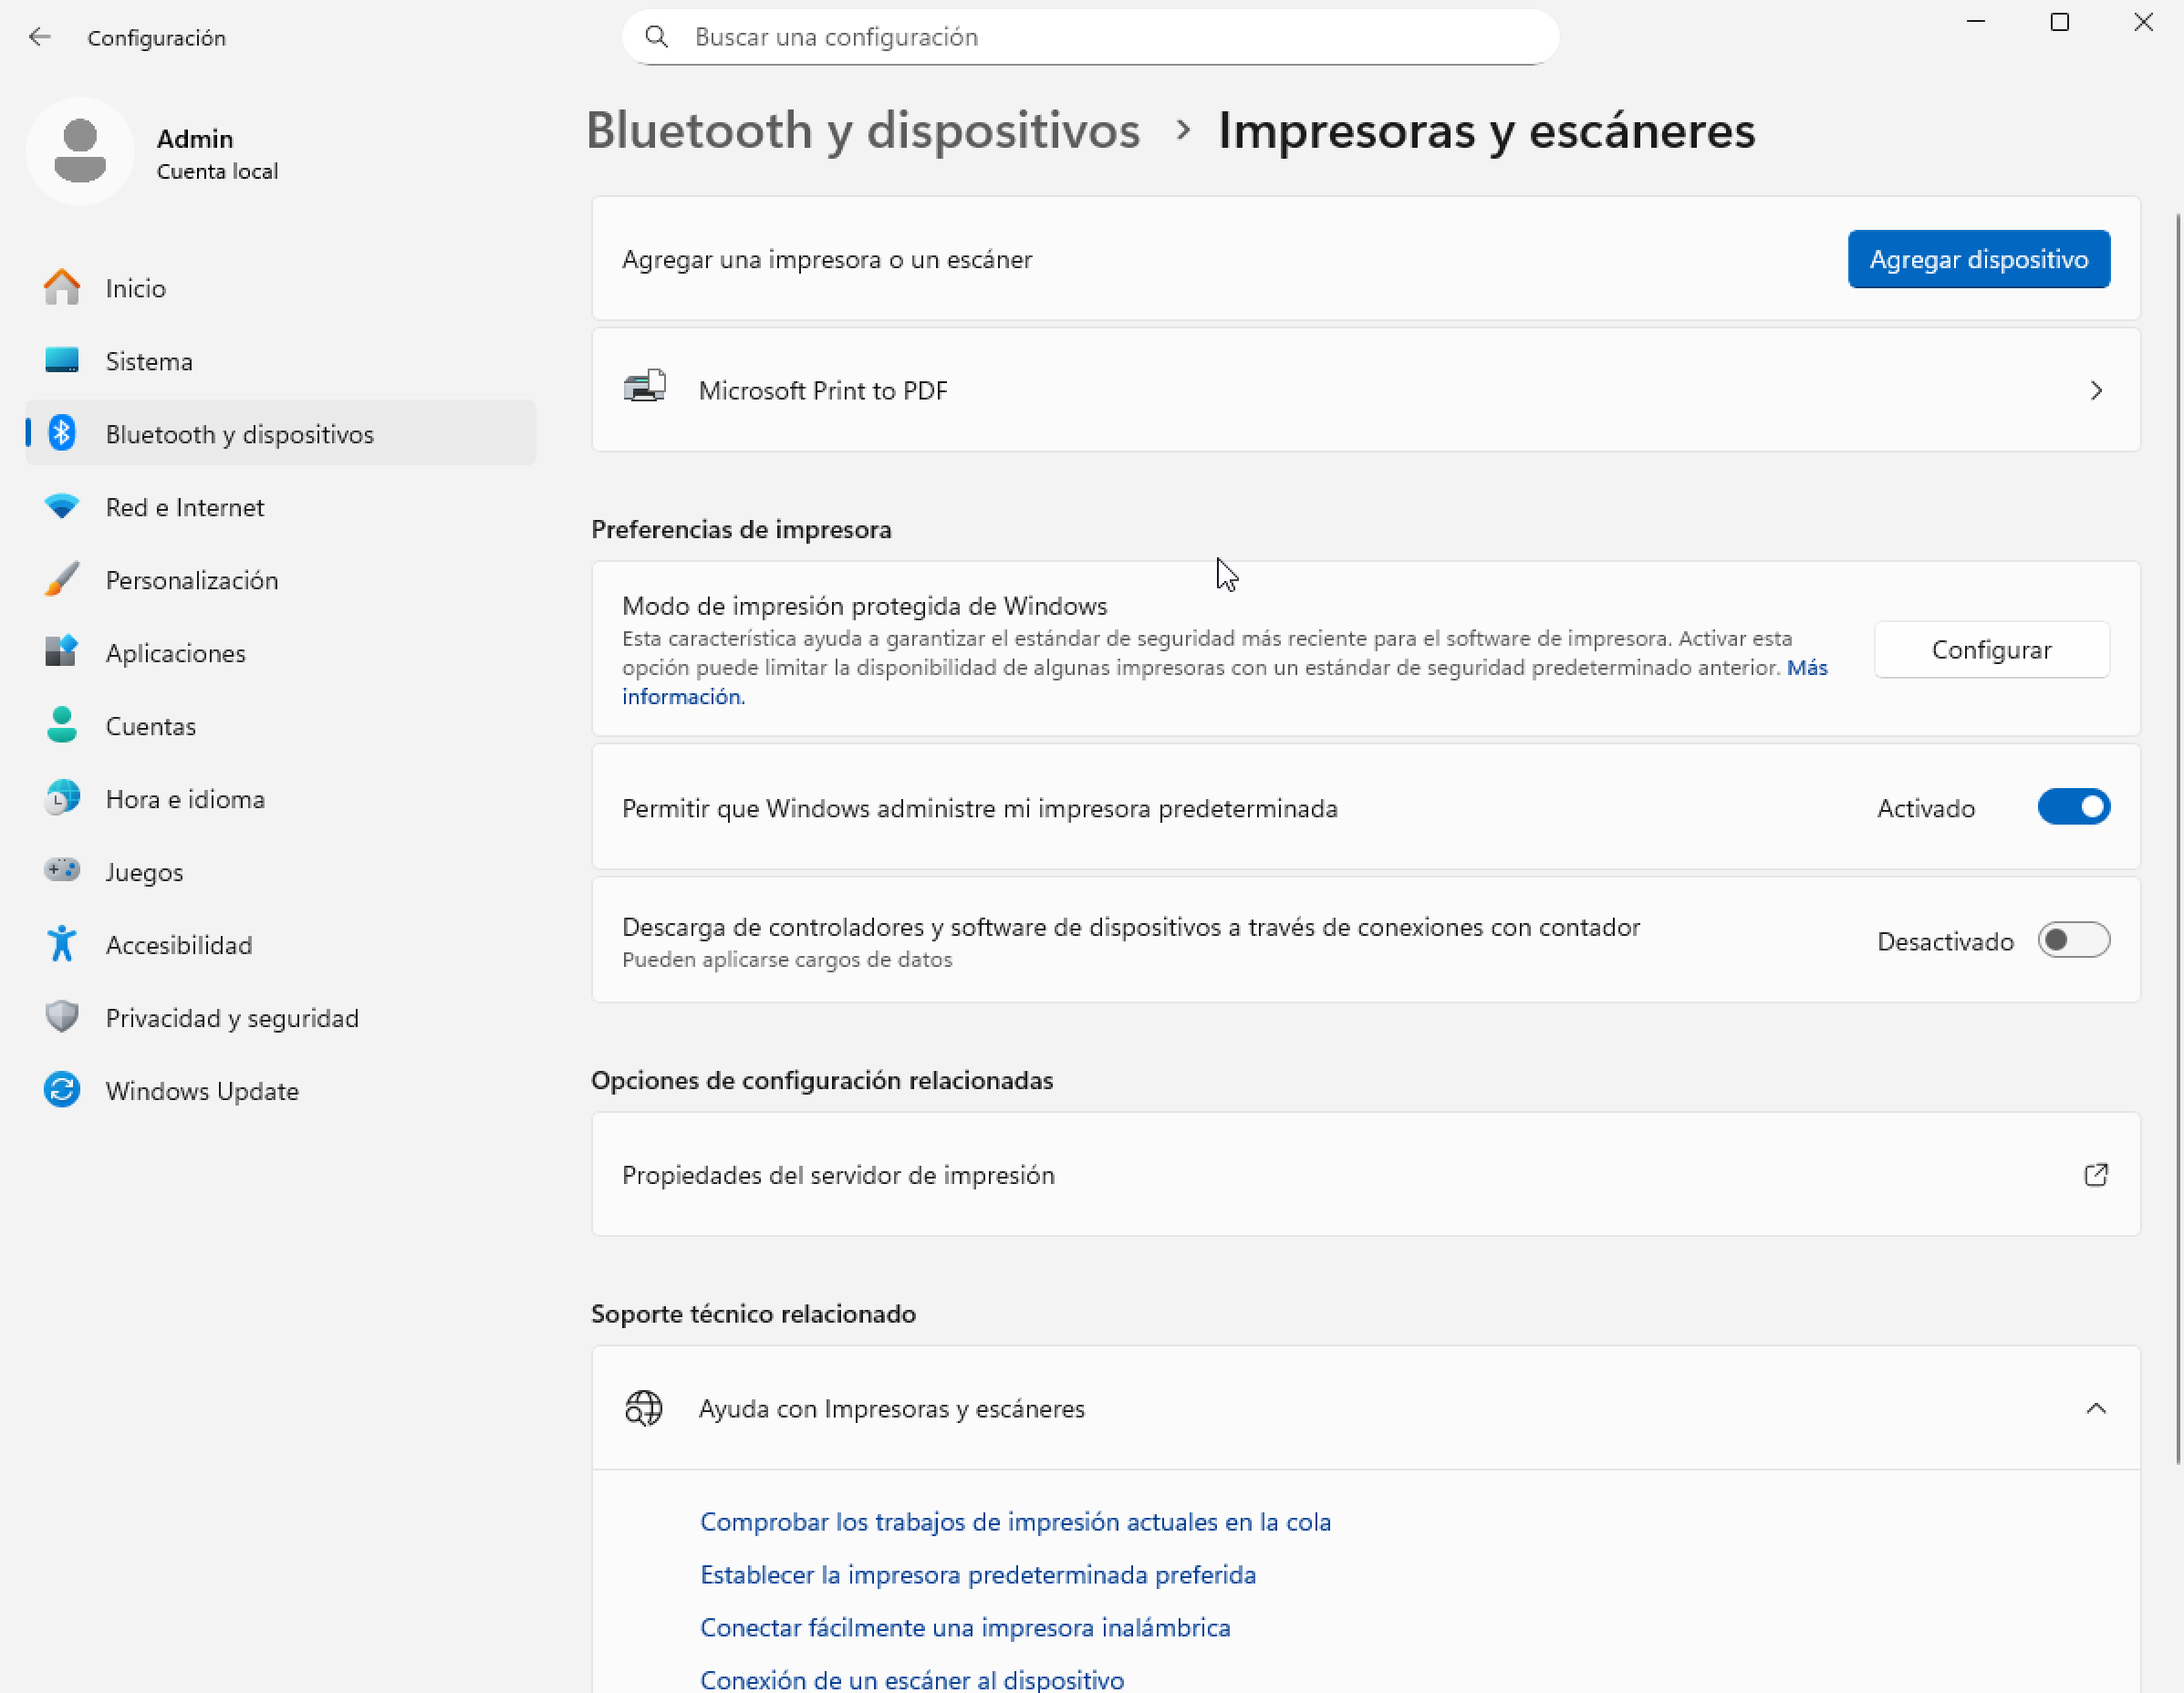
Task: Click the Admin user avatar
Action: point(80,151)
